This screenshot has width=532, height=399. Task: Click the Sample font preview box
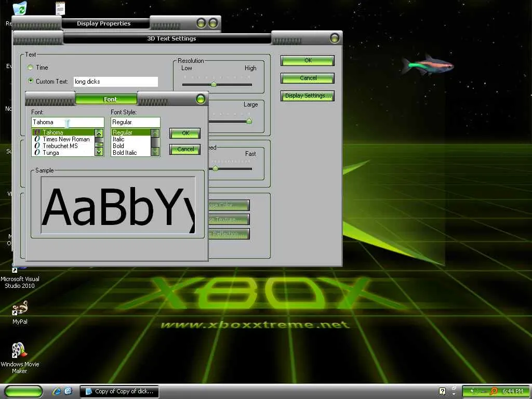coord(118,205)
